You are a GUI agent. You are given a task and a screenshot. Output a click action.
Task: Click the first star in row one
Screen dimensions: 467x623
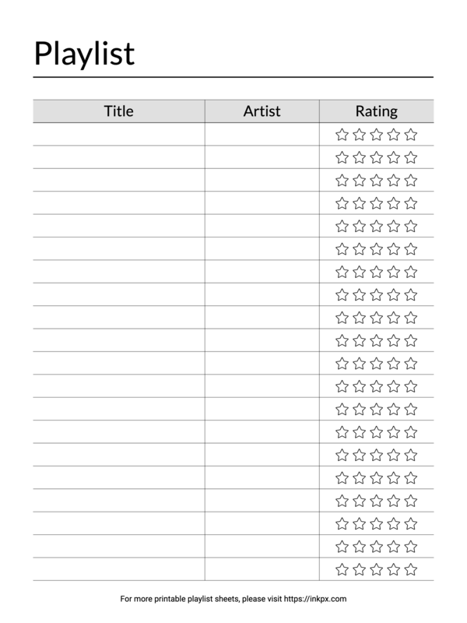342,134
